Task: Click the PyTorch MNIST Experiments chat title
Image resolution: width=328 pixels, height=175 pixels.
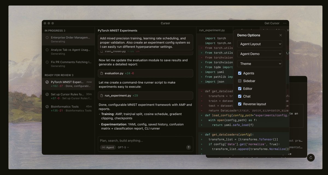Action: pos(118,31)
